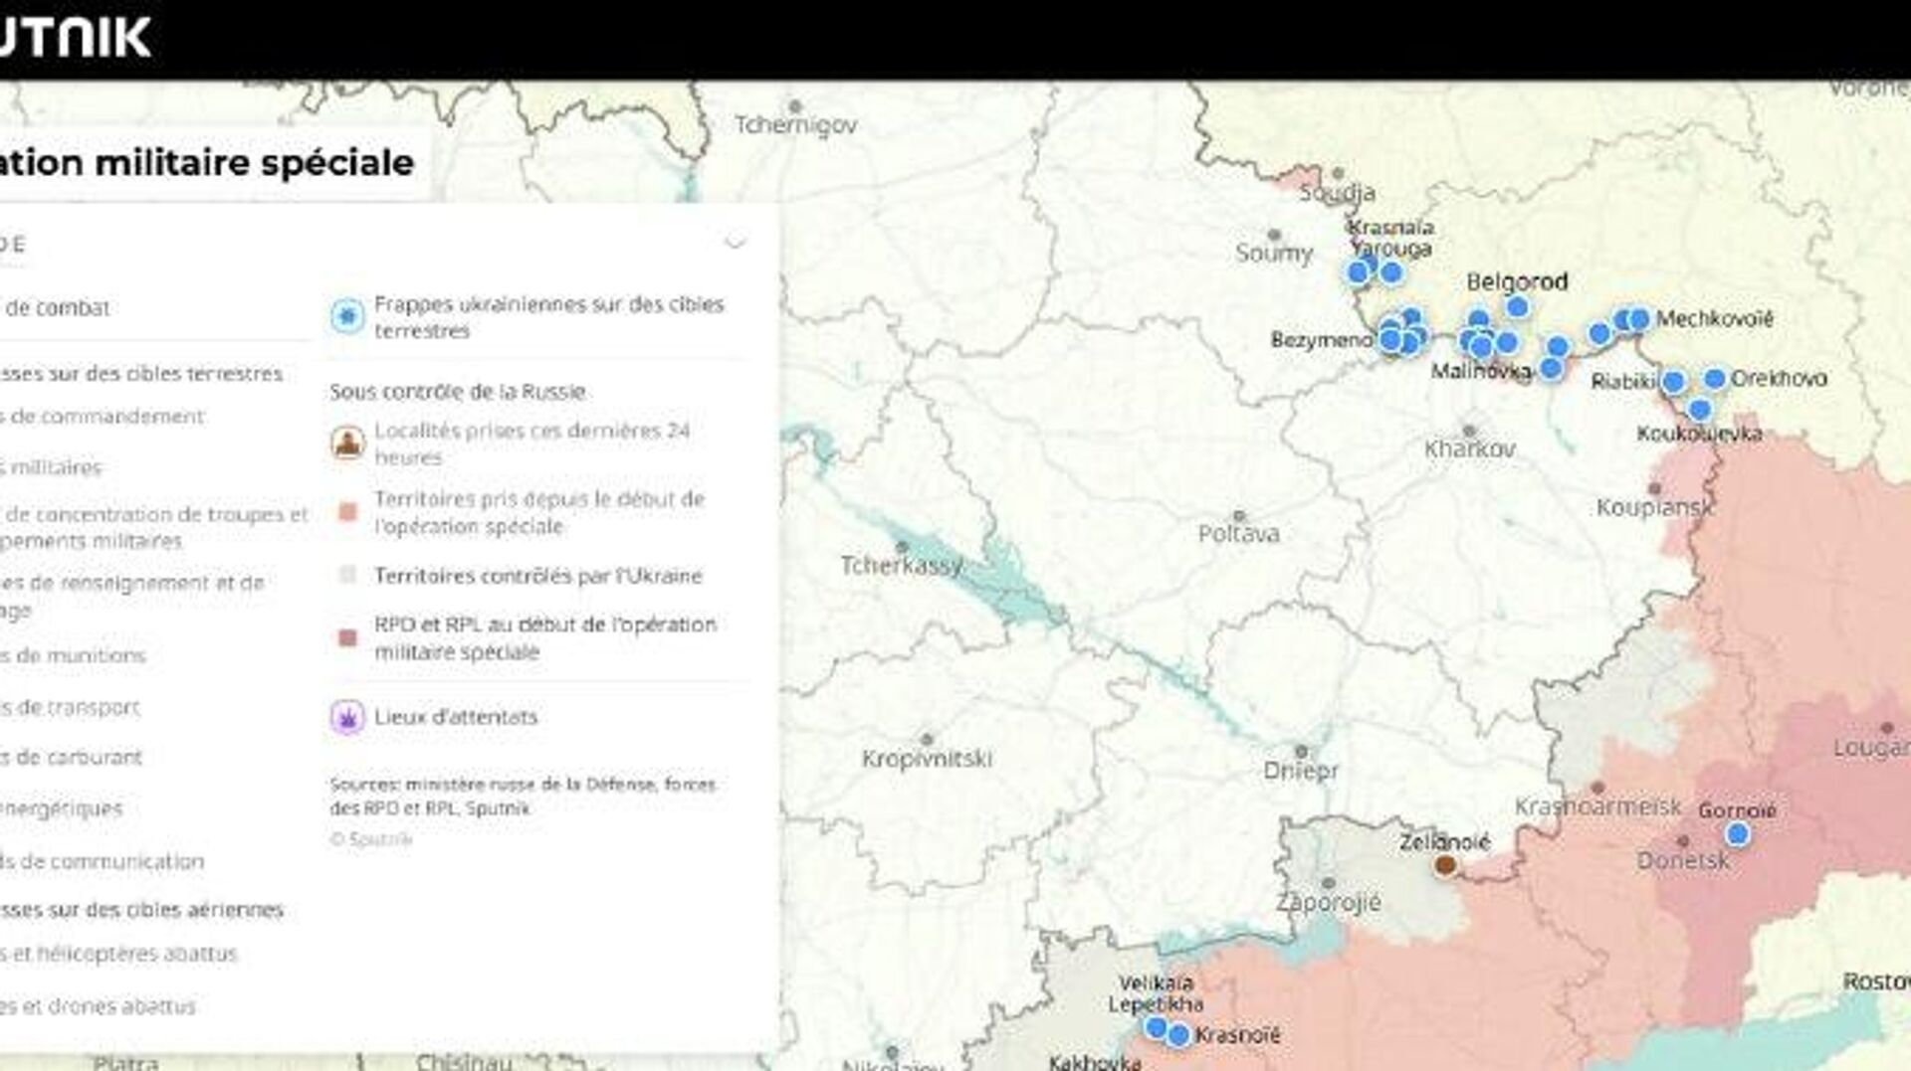Screen dimensions: 1911x1071
Task: Click the blue marker at Orekhovo
Action: click(1714, 378)
